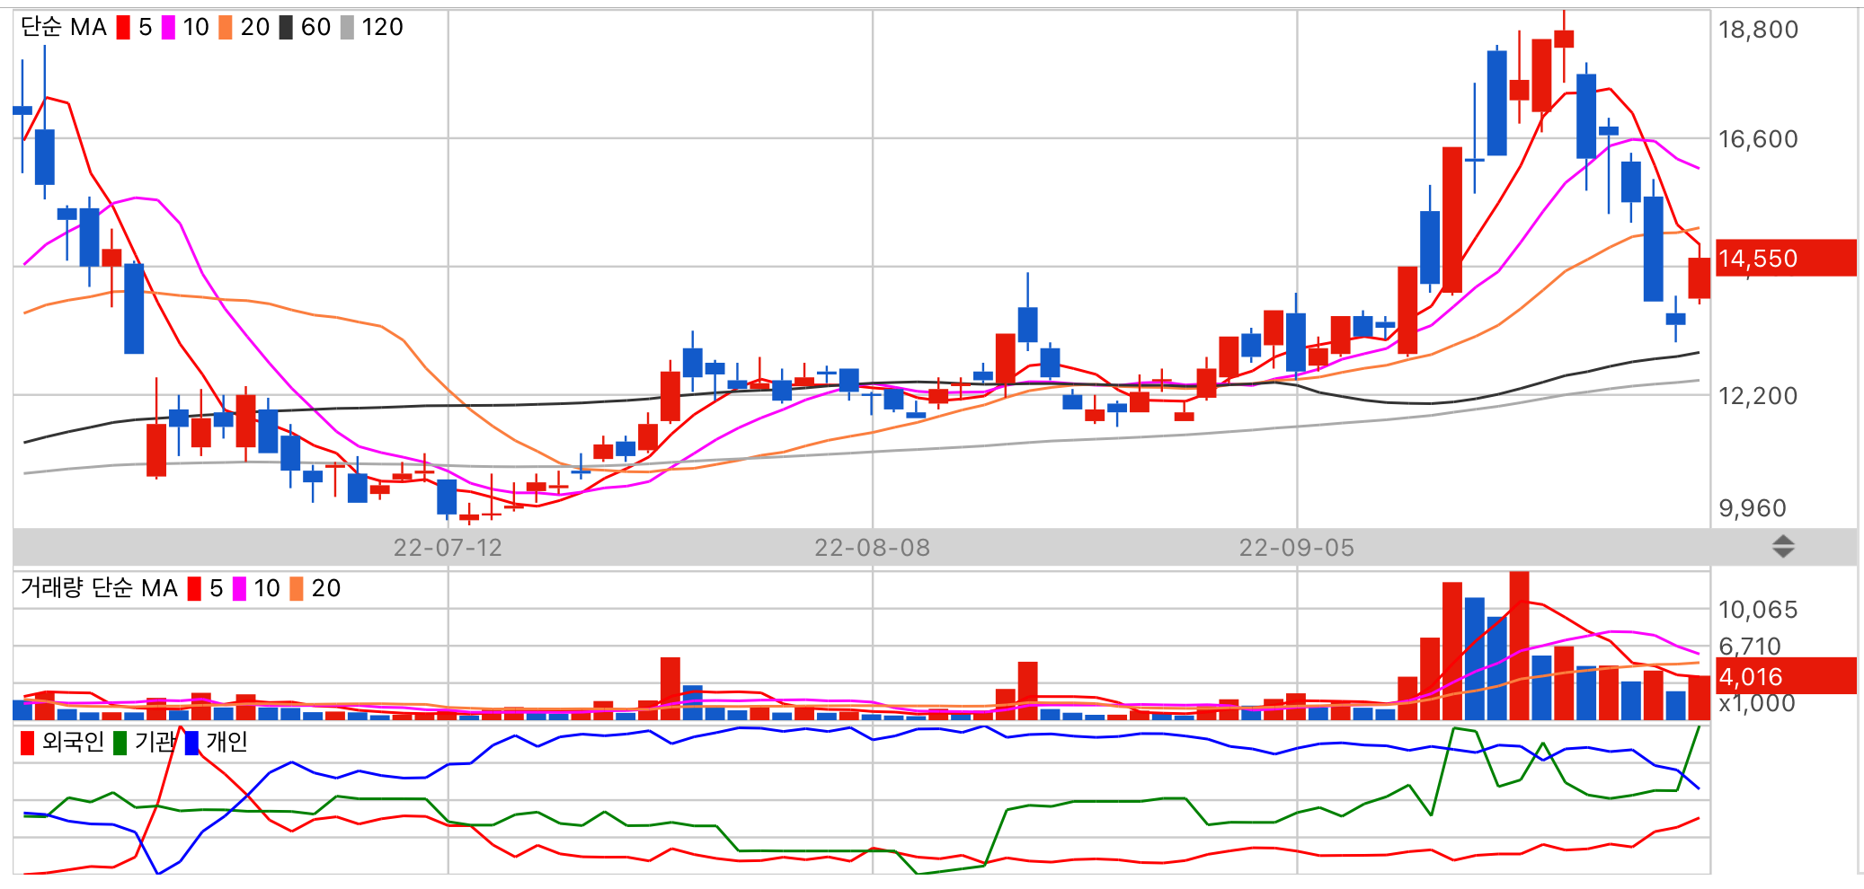The height and width of the screenshot is (889, 1864).
Task: Click the current volume tag 4,016
Action: [1786, 676]
